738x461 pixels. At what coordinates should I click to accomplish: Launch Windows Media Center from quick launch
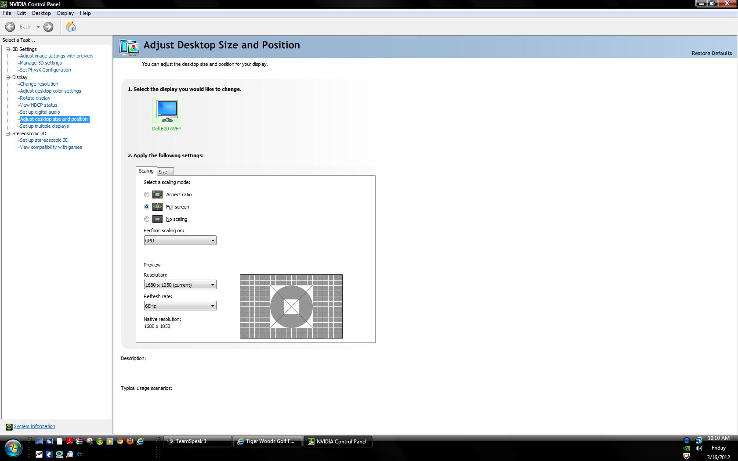(100, 441)
